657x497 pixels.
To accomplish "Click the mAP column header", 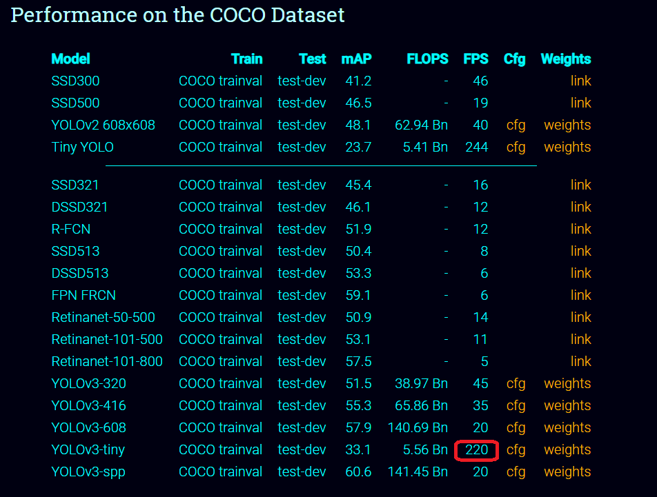I will tap(357, 59).
